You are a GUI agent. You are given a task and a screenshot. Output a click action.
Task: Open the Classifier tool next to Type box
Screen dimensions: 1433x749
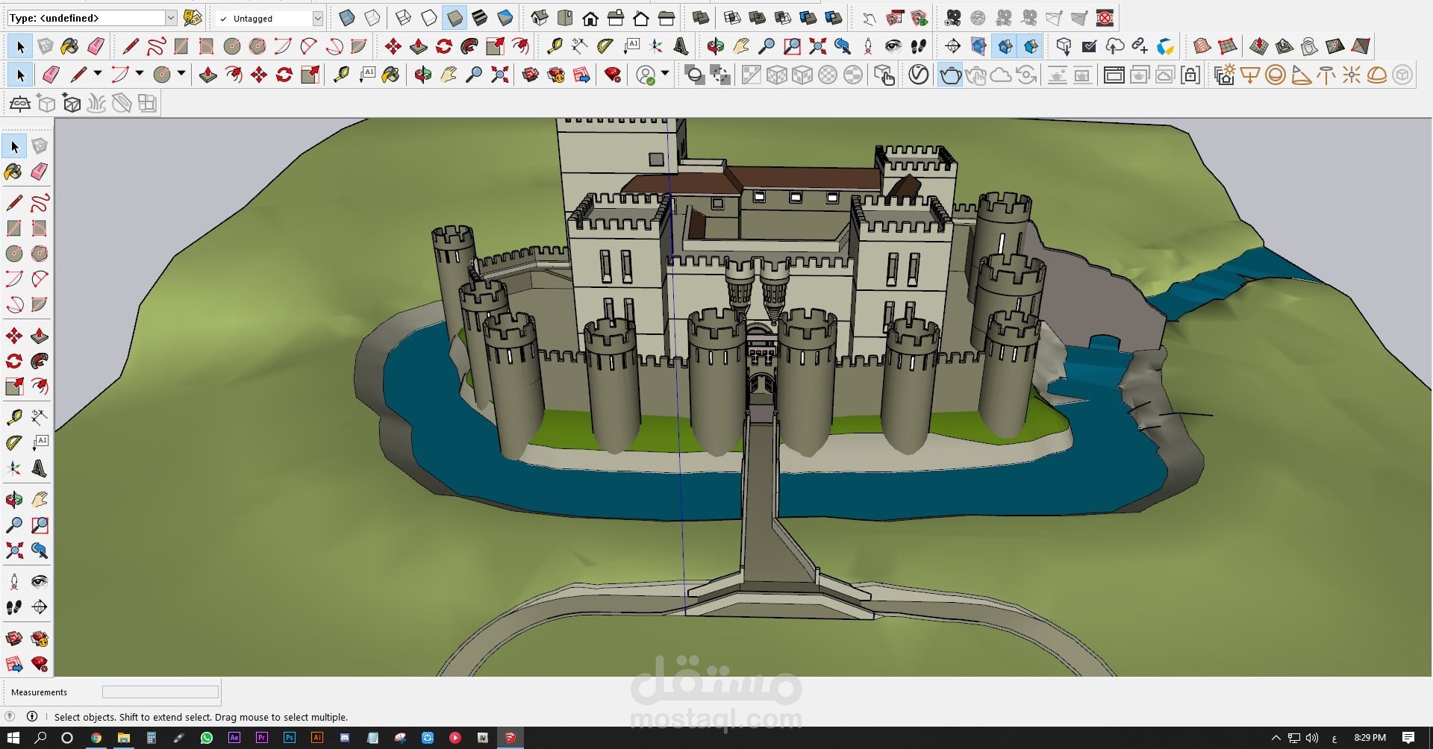click(x=193, y=18)
